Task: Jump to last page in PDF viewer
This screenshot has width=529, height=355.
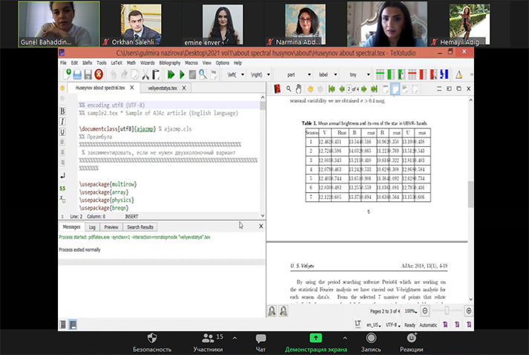Action: [x=374, y=89]
